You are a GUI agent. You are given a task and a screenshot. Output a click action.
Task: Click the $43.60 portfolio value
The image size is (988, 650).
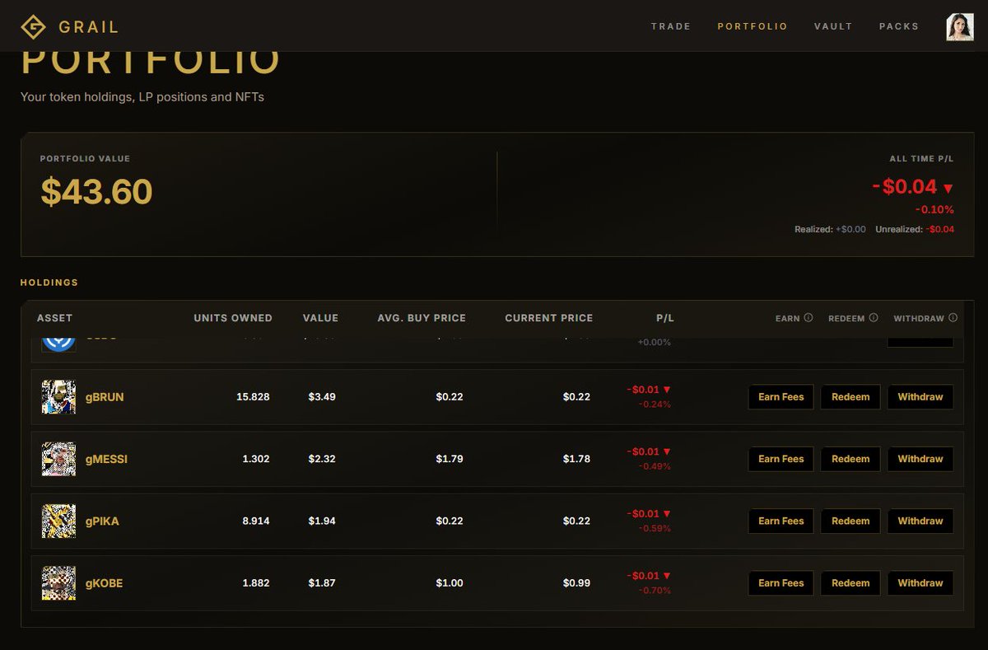pyautogui.click(x=96, y=192)
